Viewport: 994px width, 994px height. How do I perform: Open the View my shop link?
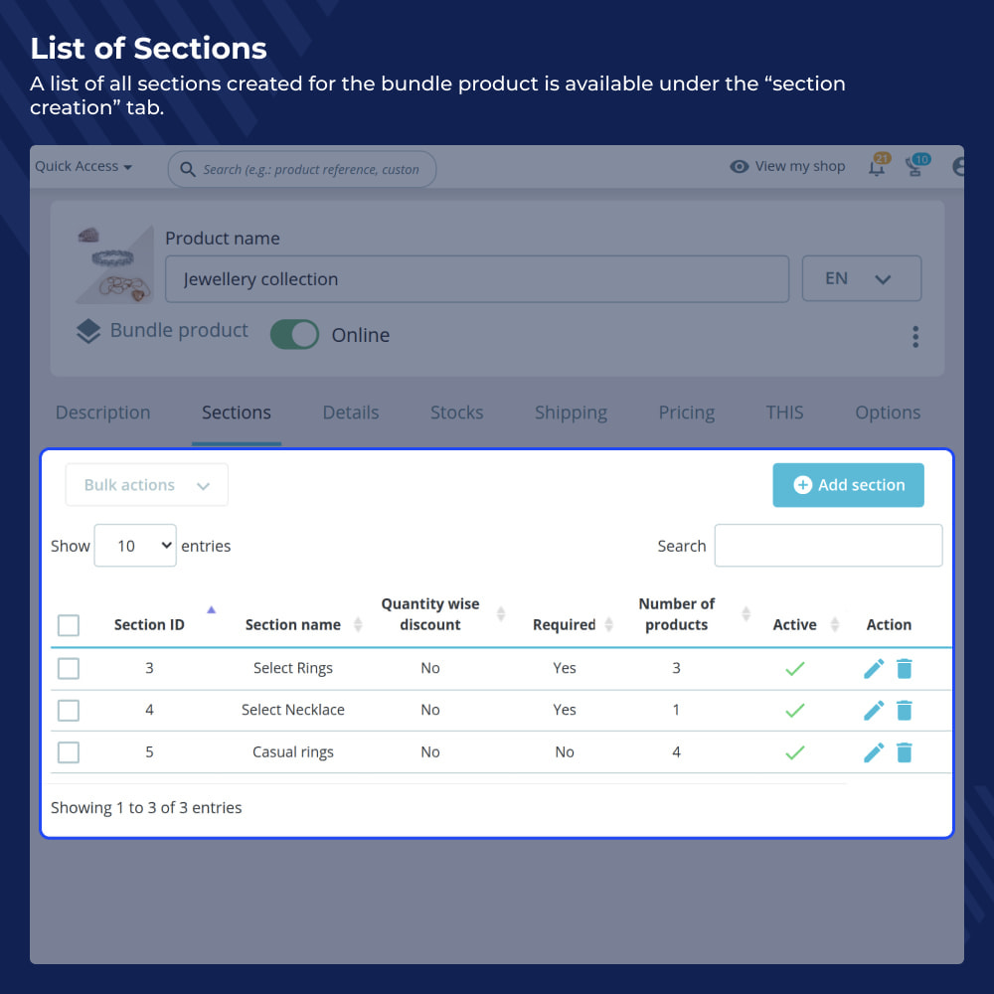point(786,166)
